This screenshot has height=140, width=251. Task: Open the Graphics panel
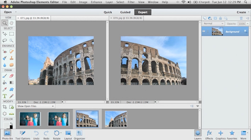pyautogui.click(x=221, y=135)
